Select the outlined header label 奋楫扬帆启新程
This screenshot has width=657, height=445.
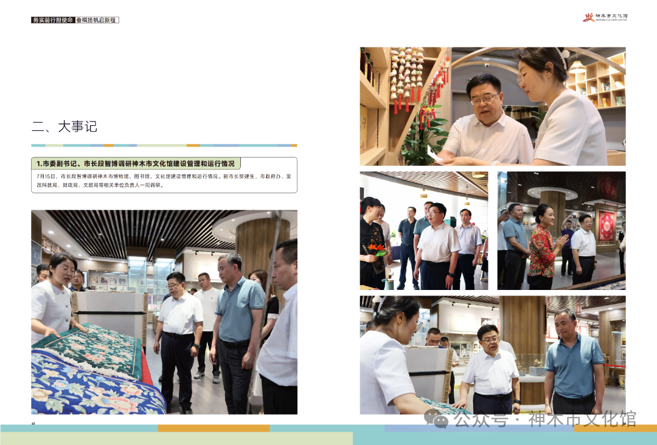click(97, 19)
